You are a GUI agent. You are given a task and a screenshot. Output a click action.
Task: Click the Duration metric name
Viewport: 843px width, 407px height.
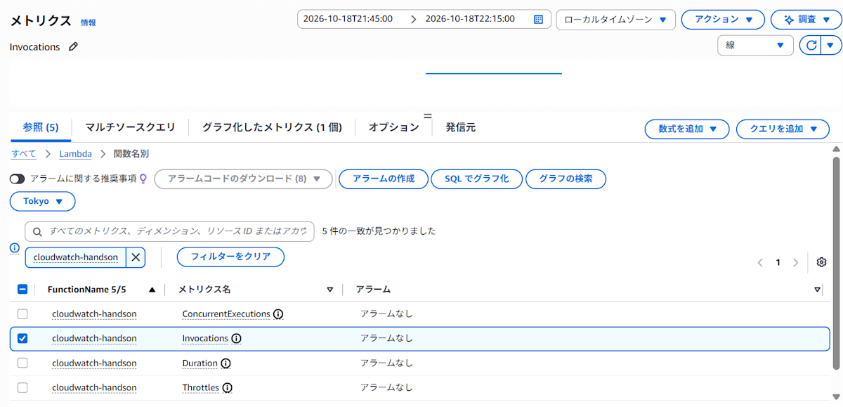click(x=200, y=363)
